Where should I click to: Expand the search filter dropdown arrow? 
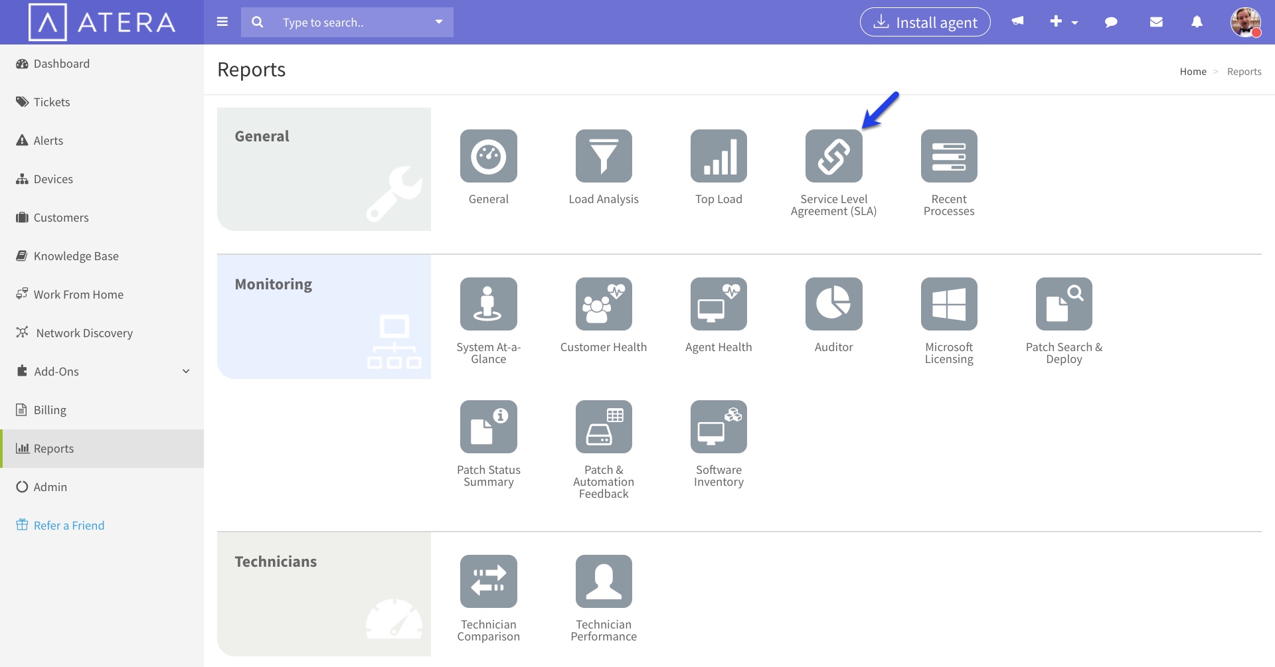click(x=439, y=22)
